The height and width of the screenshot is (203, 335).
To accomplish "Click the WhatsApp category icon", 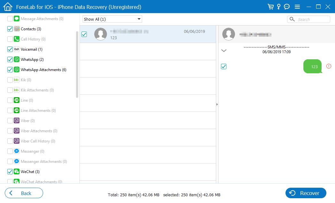I will 17,60.
